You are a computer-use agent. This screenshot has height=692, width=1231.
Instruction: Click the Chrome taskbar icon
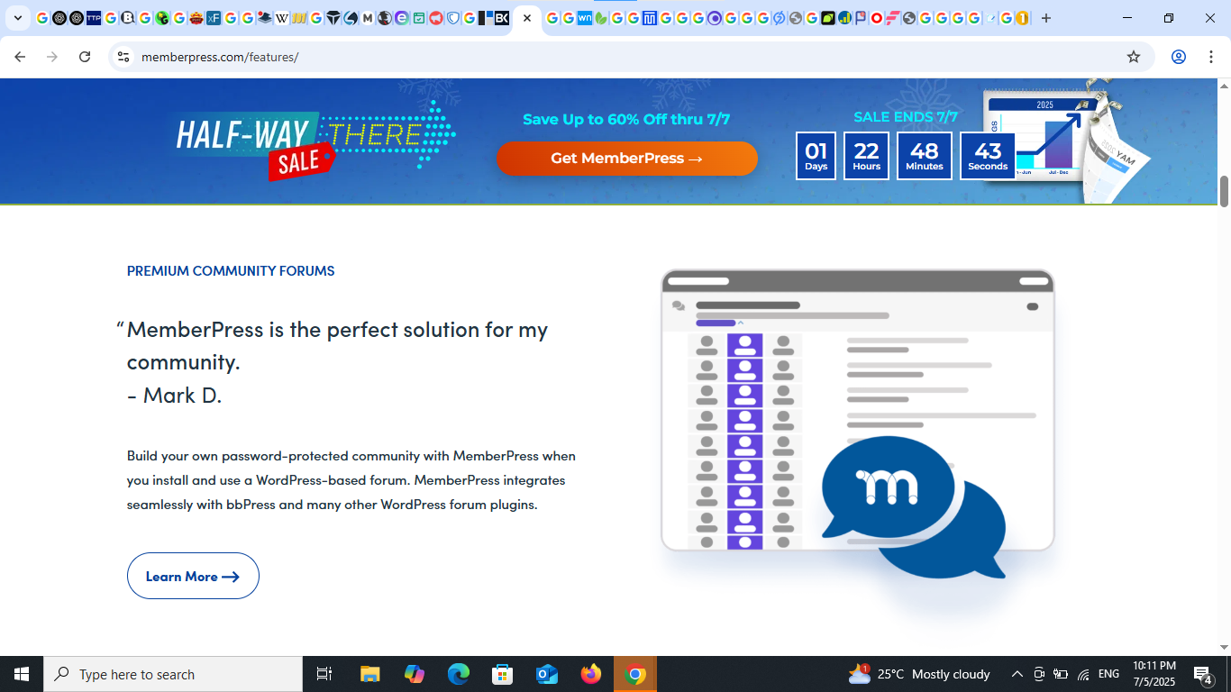(x=635, y=674)
